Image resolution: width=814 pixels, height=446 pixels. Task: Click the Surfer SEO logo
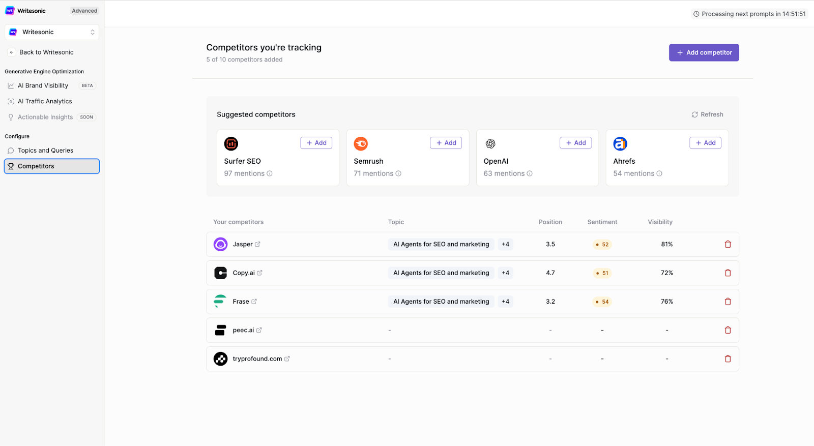(x=231, y=144)
